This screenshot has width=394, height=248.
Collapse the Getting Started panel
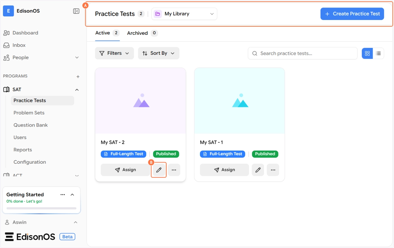73,195
